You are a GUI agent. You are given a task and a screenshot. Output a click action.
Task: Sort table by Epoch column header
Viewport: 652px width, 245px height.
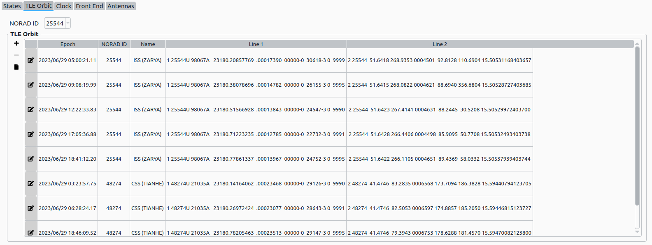tap(68, 44)
